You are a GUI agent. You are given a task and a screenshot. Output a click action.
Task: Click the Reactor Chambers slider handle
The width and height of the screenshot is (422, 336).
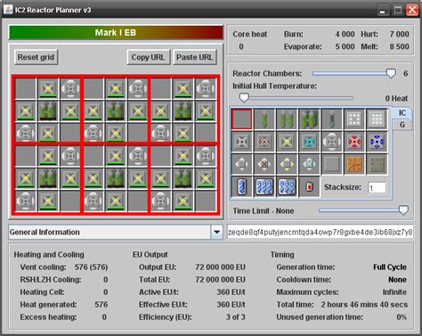click(391, 73)
